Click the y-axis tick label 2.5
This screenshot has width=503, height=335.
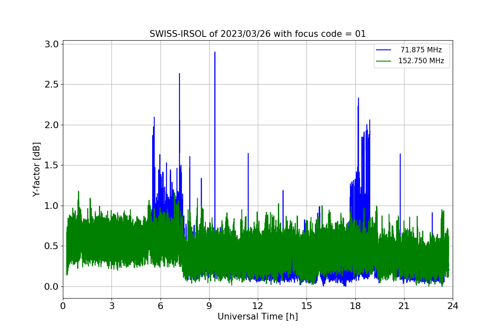[51, 85]
